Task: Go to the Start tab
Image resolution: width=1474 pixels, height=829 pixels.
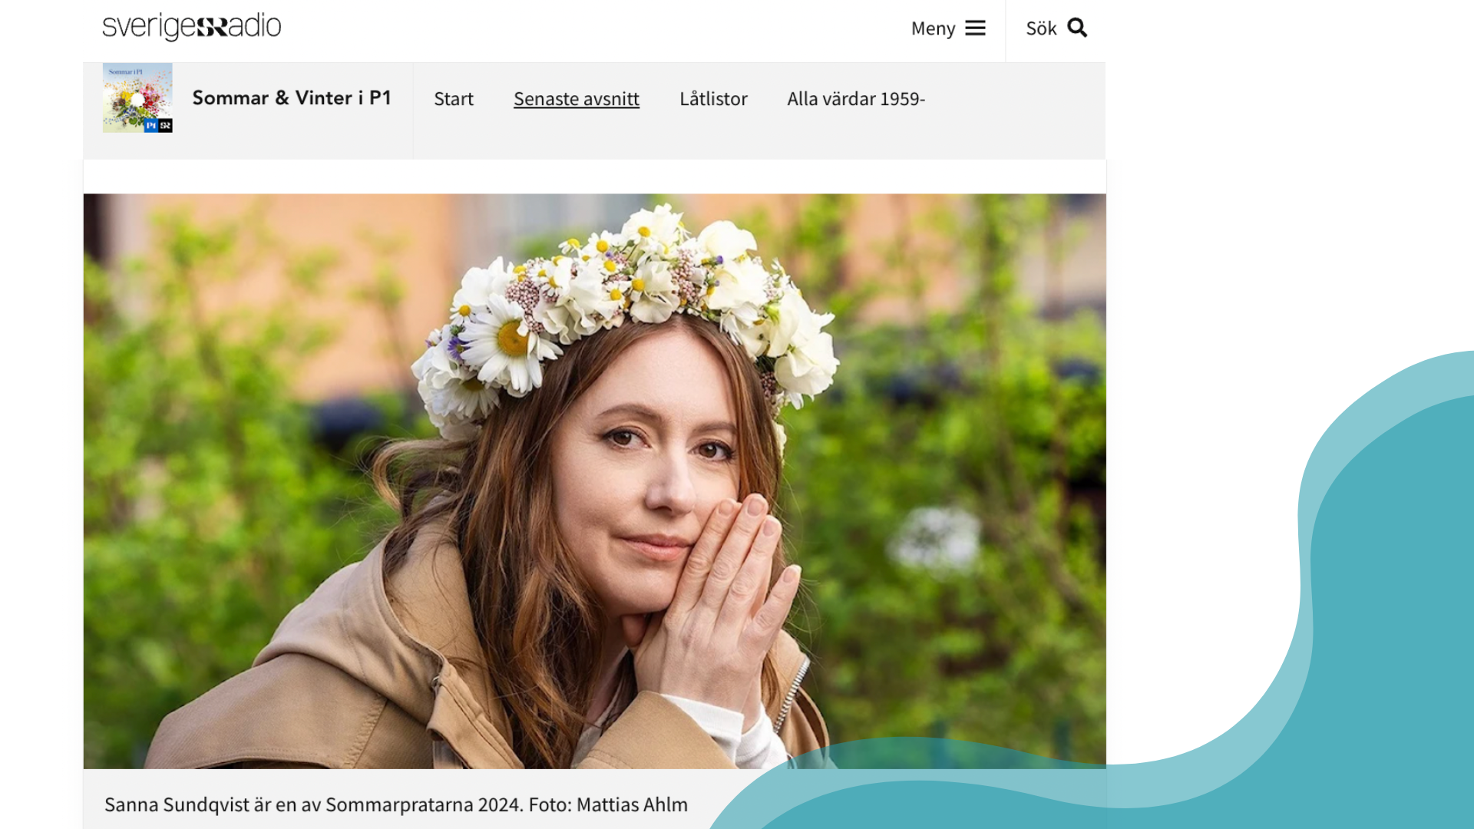Action: (453, 99)
